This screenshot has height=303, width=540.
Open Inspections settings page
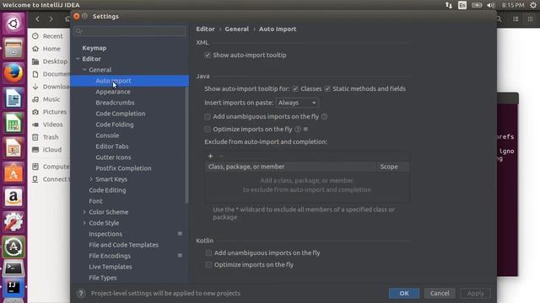pyautogui.click(x=105, y=234)
